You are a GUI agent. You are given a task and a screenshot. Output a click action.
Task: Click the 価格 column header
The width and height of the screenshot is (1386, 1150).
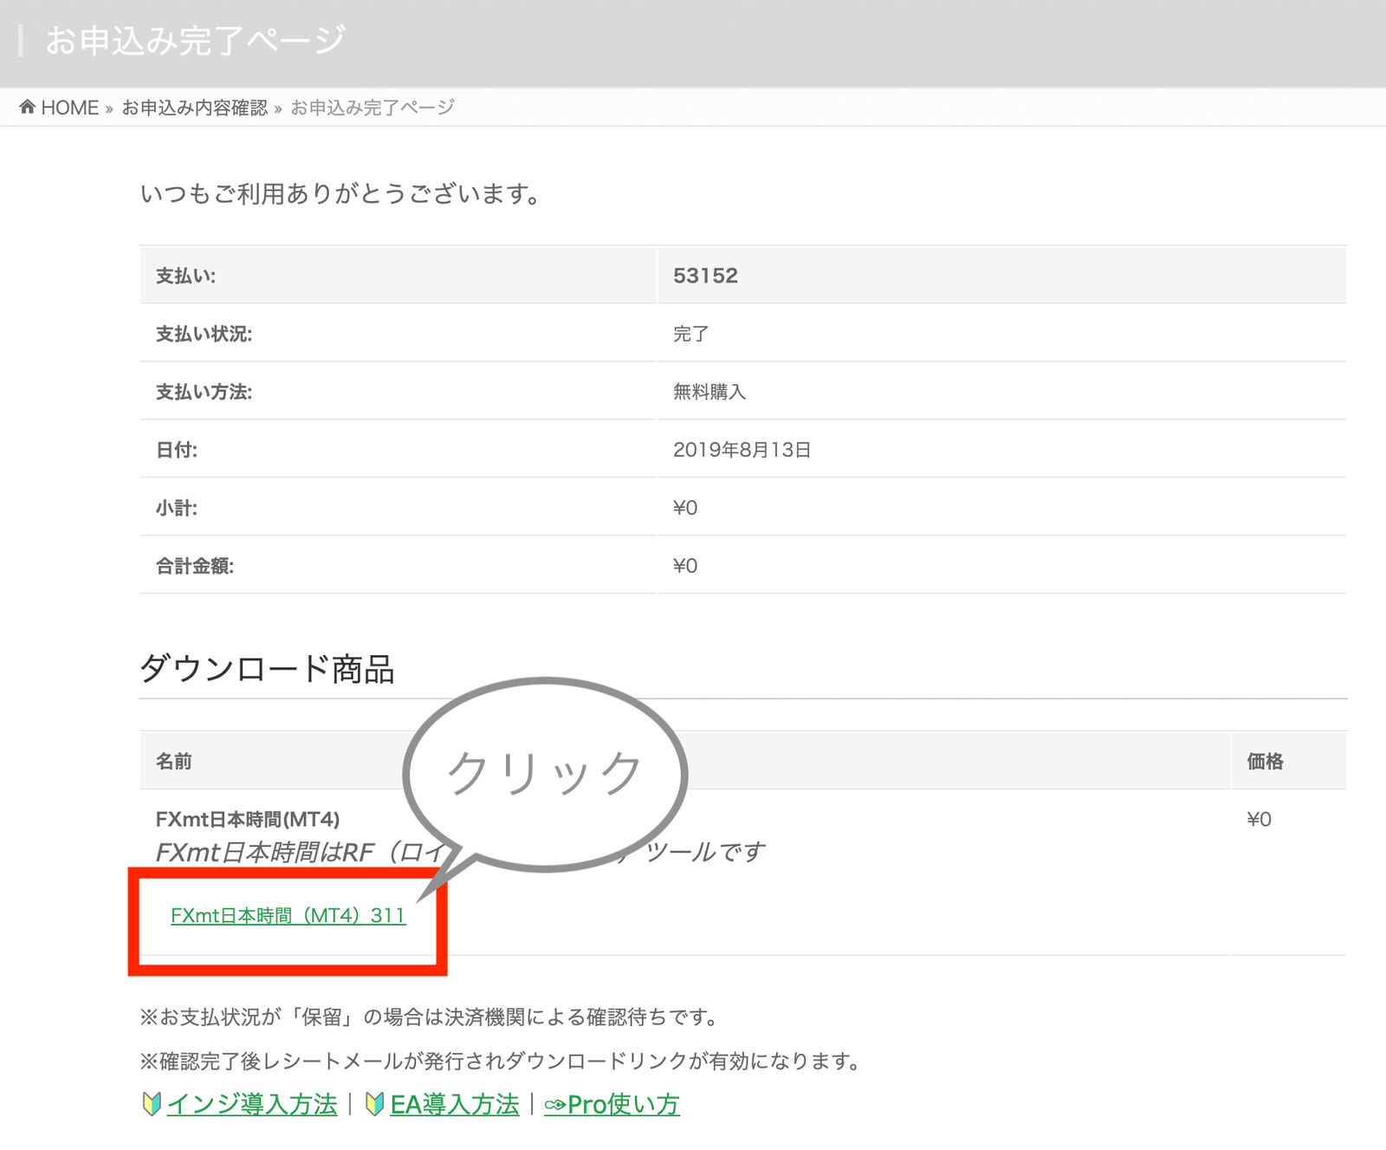click(1265, 761)
